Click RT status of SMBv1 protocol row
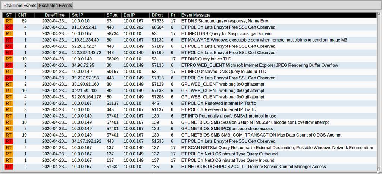Viewport: 382px width, 174px height. (9, 116)
